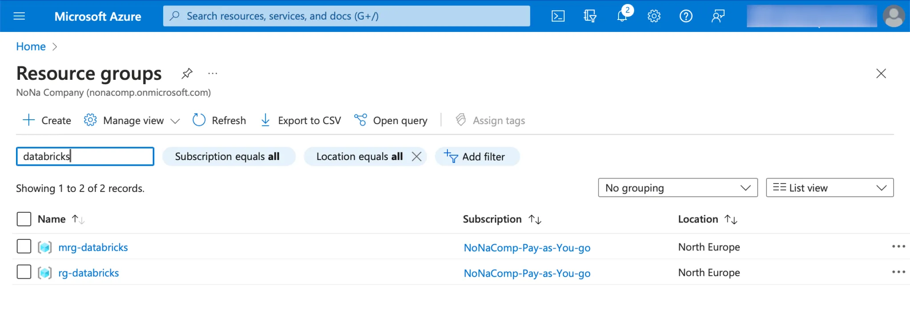Toggle the select-all Name header checkbox
Screen dimensions: 910x324
pyautogui.click(x=24, y=219)
